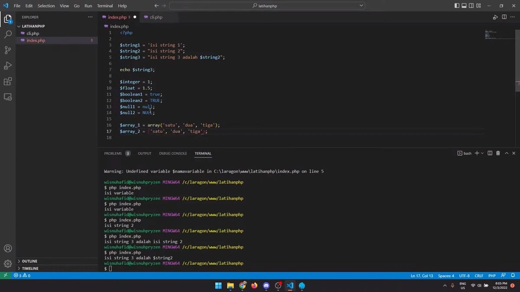Screen dimensions: 520x292
Task: Click the PHP language mode button
Action: [x=492, y=276]
